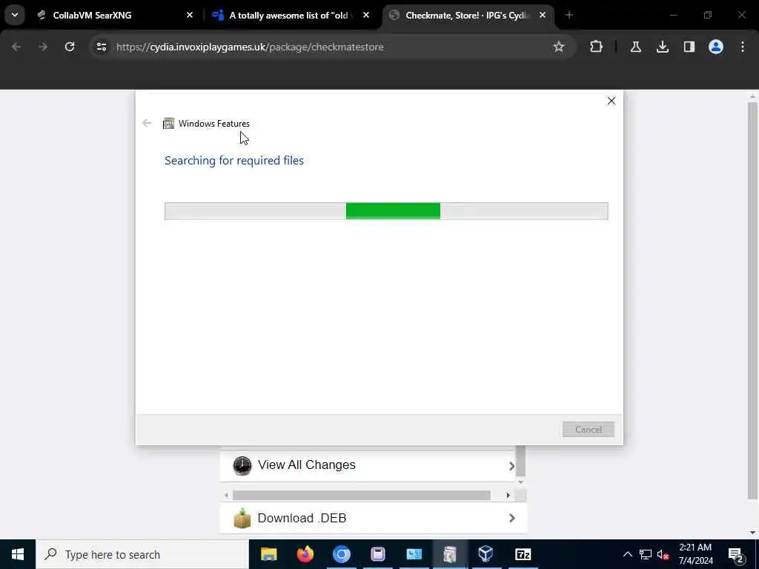Click the chevron on View All Changes row
The width and height of the screenshot is (759, 569).
click(x=511, y=466)
